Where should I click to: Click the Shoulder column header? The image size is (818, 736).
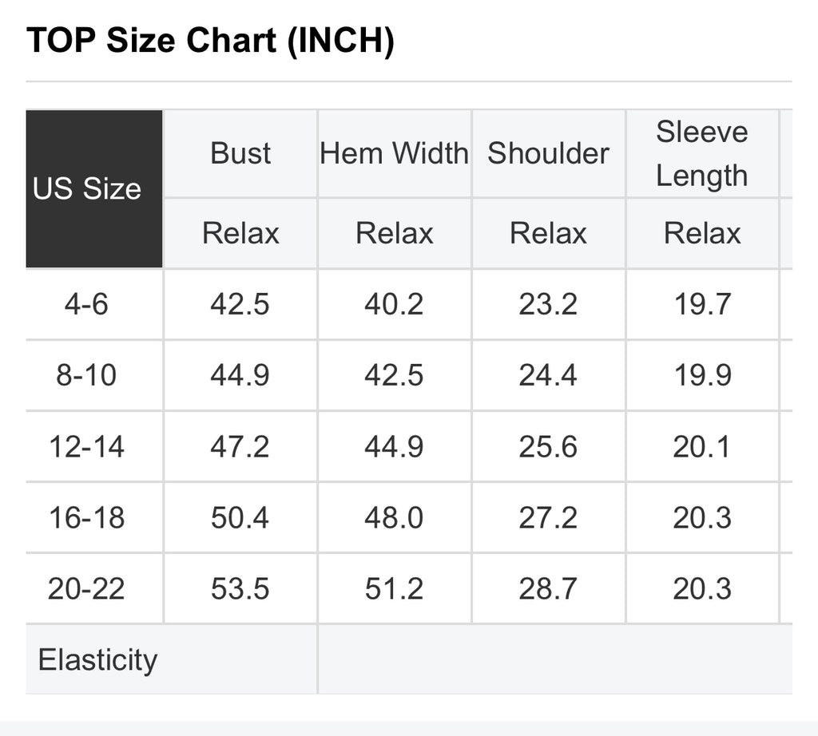548,154
